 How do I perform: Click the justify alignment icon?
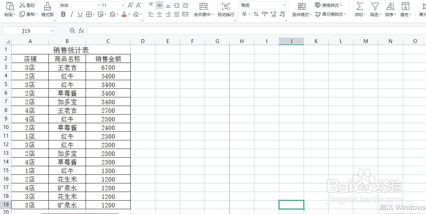pyautogui.click(x=177, y=14)
